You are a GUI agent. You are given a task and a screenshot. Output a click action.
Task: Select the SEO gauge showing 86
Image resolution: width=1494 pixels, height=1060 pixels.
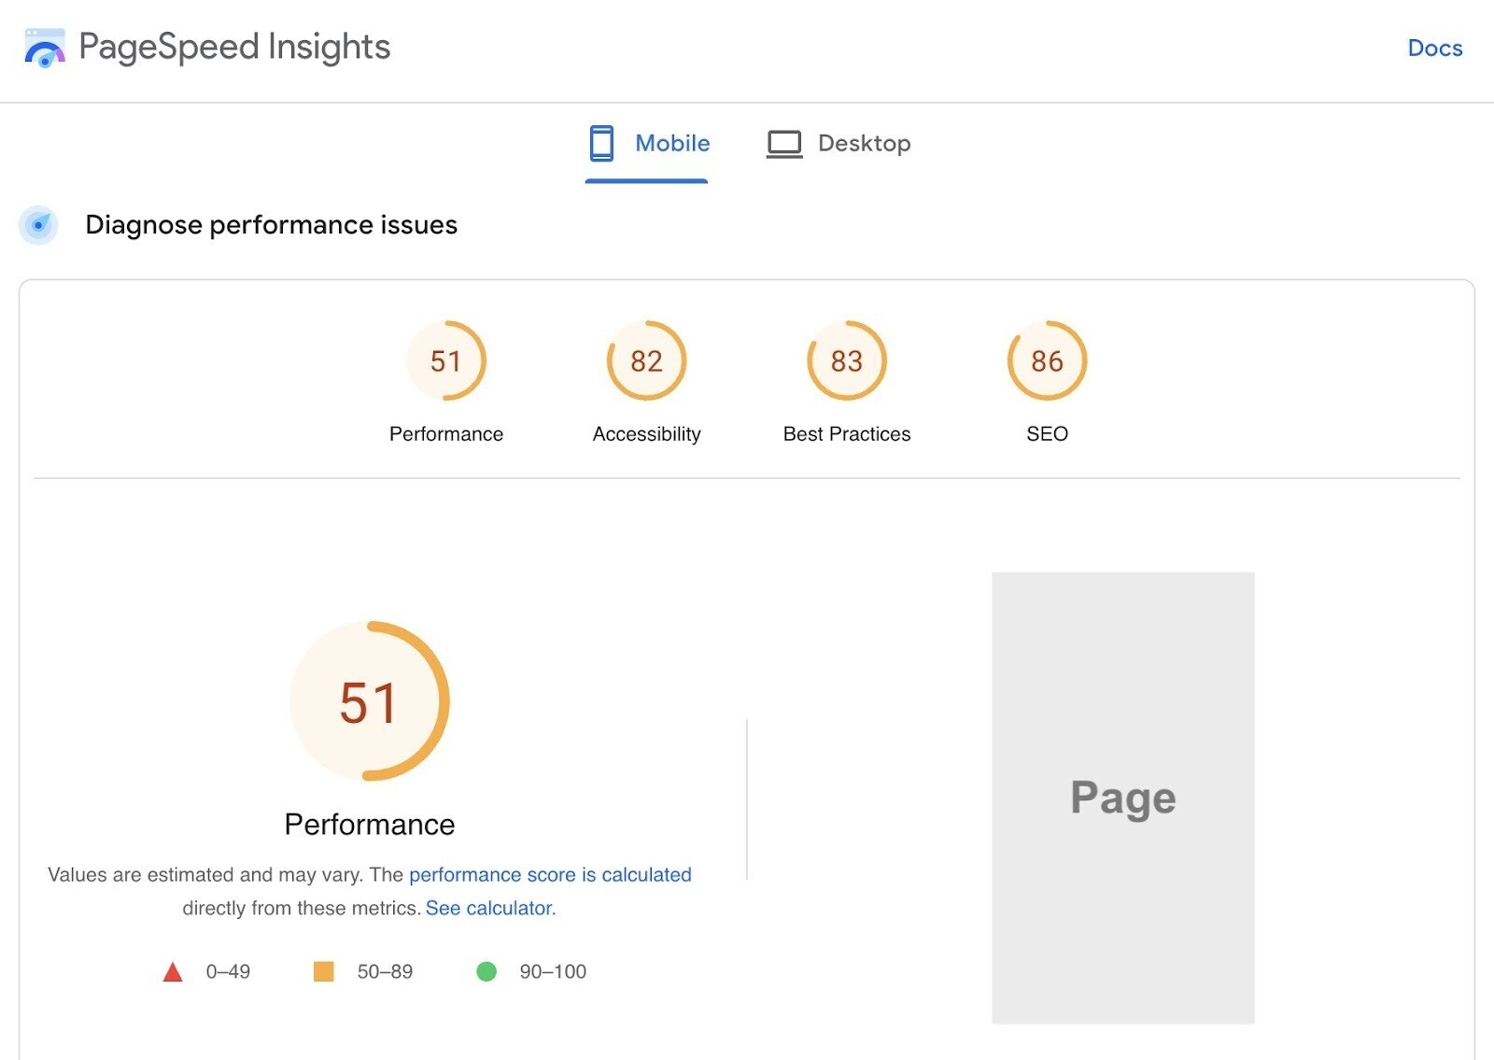pos(1047,360)
